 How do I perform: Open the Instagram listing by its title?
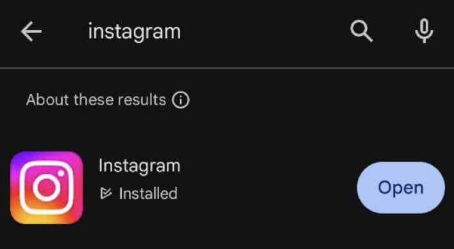point(139,166)
